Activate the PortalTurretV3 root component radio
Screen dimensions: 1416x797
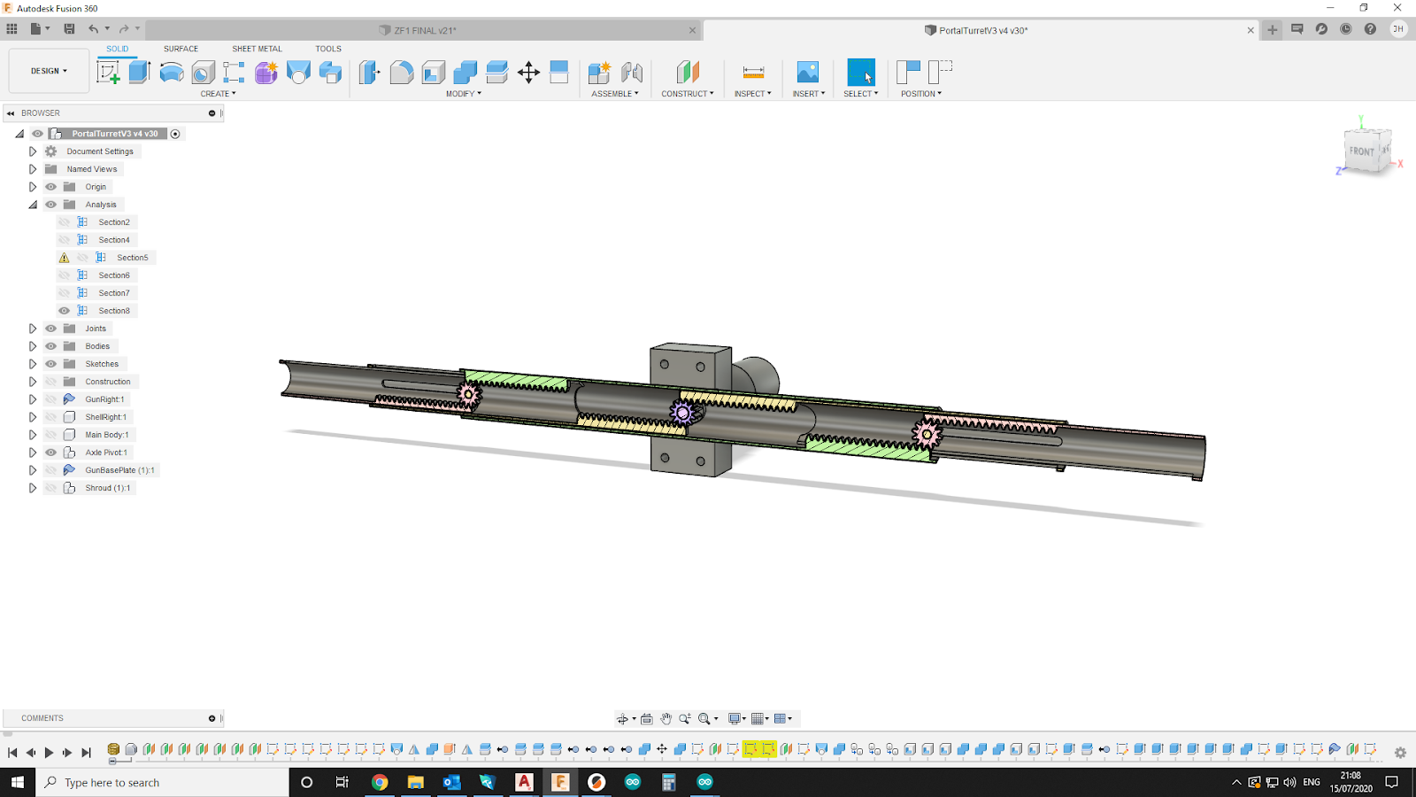(175, 134)
